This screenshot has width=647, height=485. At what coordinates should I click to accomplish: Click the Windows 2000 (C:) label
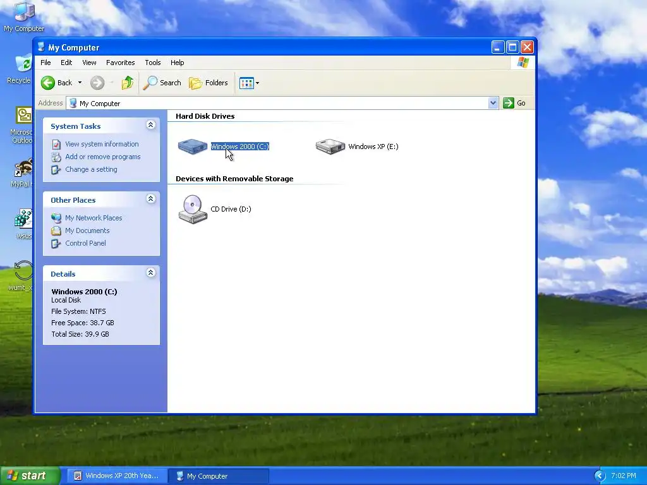239,147
